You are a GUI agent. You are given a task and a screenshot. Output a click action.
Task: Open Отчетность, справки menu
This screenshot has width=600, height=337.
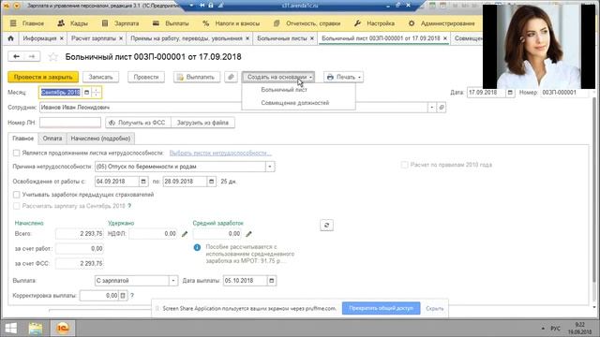point(307,23)
